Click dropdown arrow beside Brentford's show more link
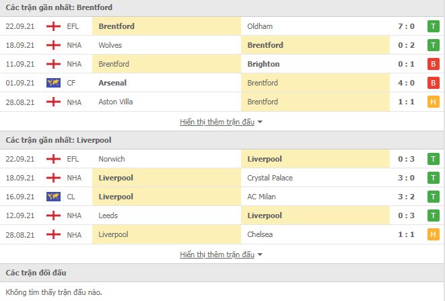 point(260,123)
